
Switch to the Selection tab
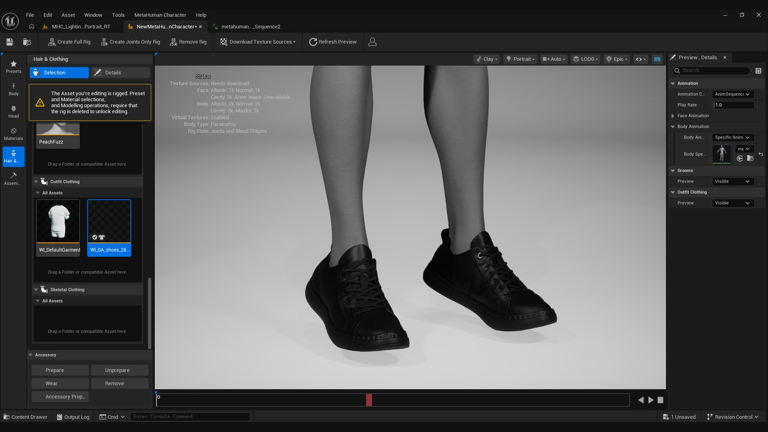point(59,73)
